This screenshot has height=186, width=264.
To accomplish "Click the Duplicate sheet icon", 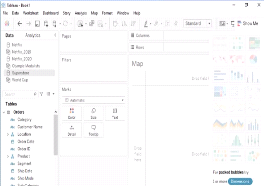I will click(92, 24).
